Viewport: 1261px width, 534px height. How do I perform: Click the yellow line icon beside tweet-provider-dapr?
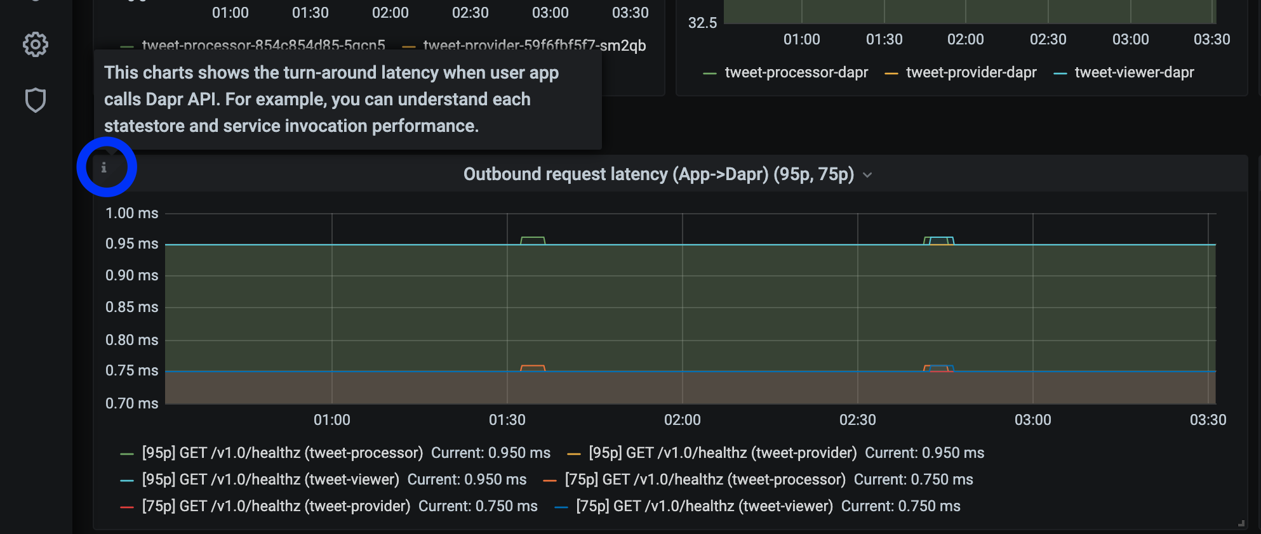click(x=891, y=74)
